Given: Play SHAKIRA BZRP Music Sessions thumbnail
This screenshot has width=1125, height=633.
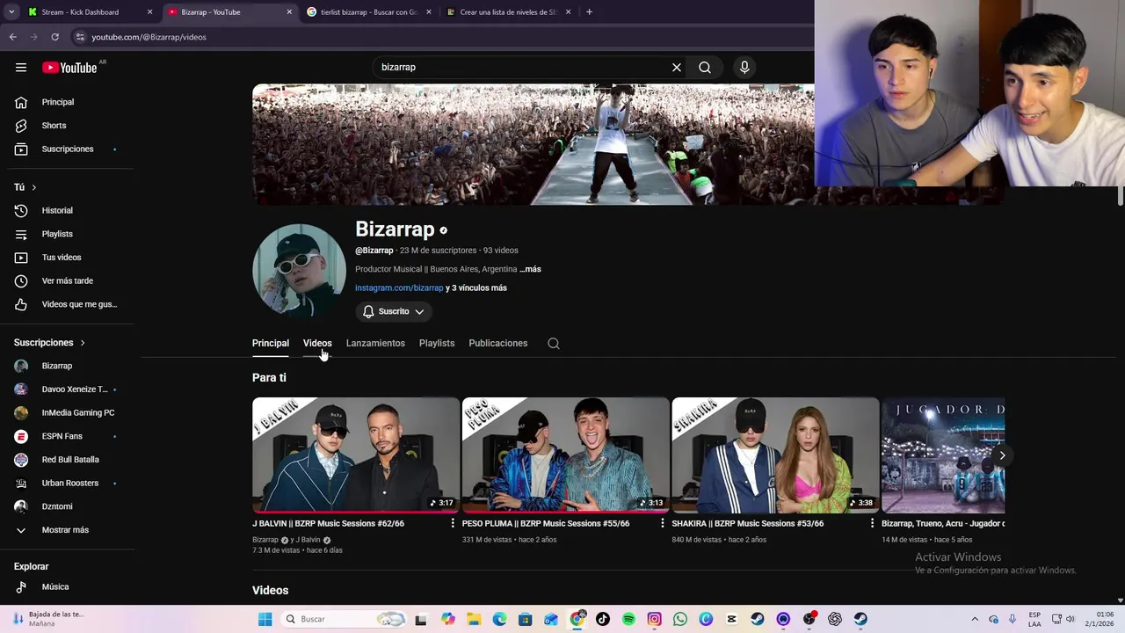Looking at the screenshot, I should 775,455.
